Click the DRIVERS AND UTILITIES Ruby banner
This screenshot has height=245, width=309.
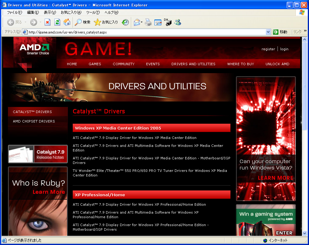pos(121,87)
